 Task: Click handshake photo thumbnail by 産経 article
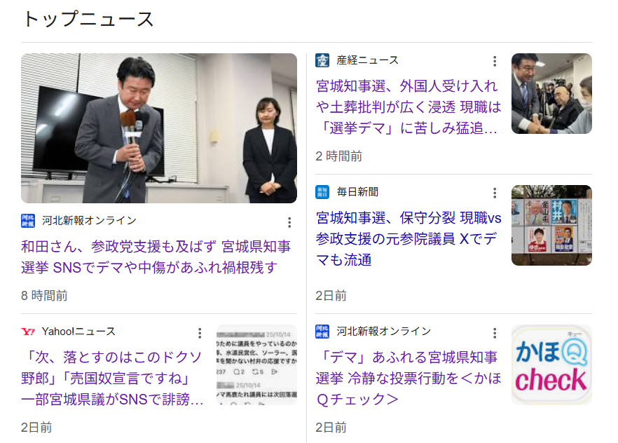[551, 93]
